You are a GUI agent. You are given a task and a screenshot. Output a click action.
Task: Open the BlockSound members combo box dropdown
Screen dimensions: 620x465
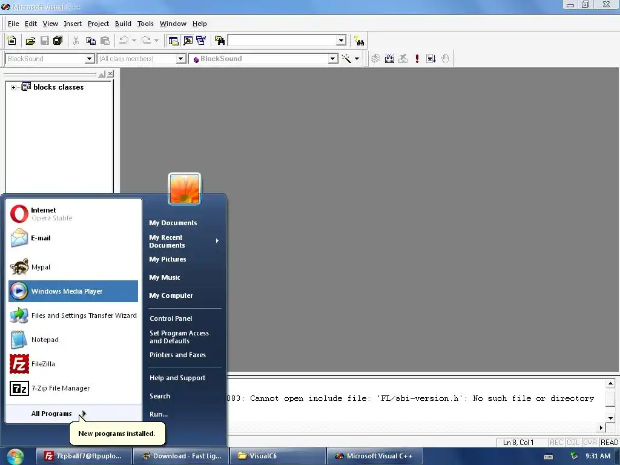point(333,59)
